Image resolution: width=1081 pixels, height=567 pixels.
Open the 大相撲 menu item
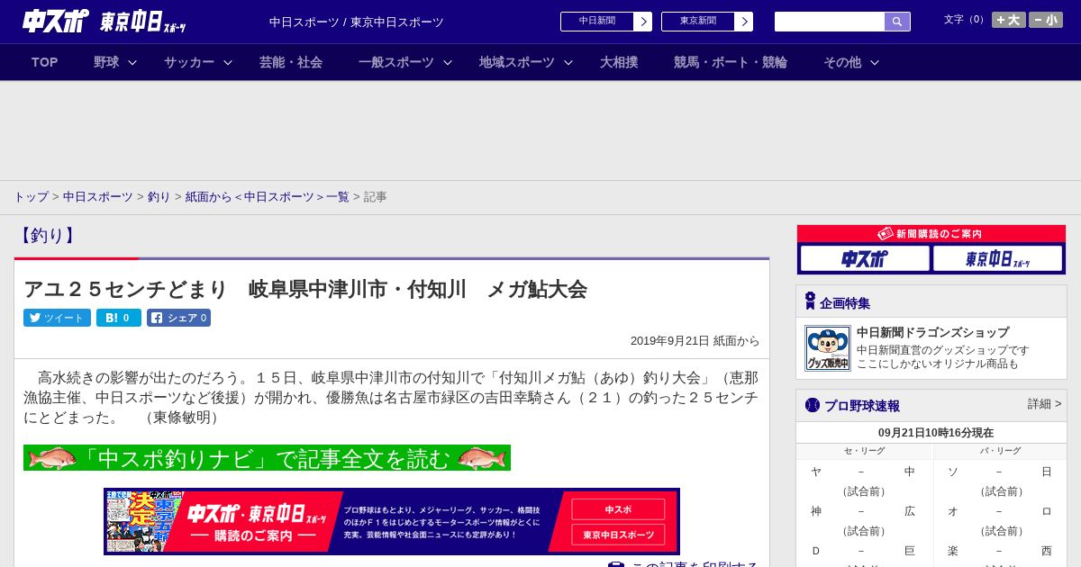click(619, 62)
